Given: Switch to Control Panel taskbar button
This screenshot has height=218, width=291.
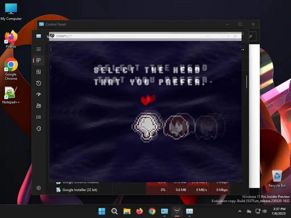Looking at the screenshot, I should [x=165, y=211].
